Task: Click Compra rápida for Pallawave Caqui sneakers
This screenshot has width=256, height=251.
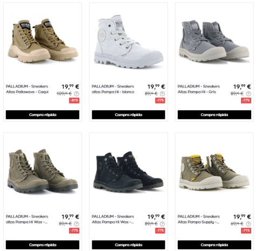Action: [43, 115]
